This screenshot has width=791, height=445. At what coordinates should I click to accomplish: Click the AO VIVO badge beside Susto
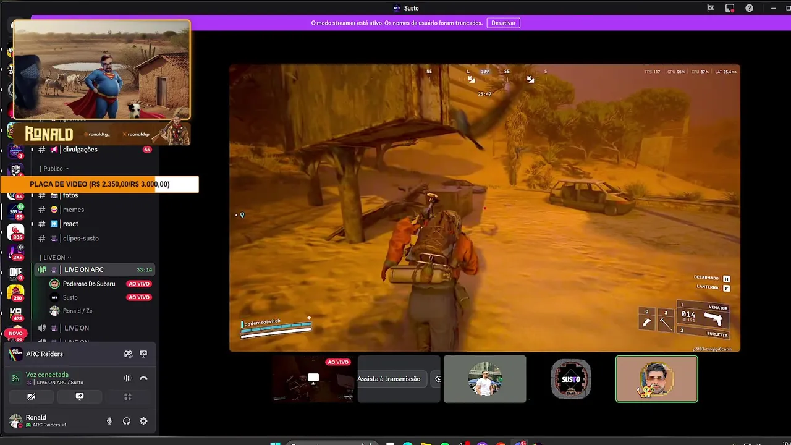coord(138,297)
